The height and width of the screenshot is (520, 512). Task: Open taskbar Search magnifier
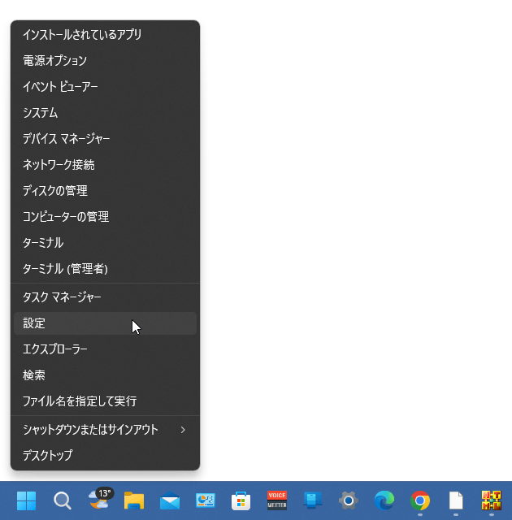coord(63,500)
